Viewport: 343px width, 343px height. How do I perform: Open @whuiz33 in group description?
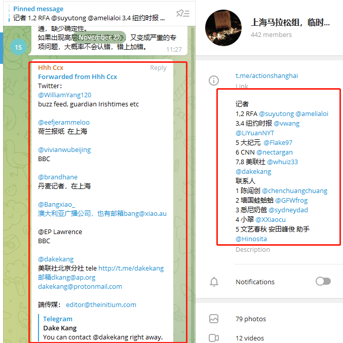click(x=282, y=162)
